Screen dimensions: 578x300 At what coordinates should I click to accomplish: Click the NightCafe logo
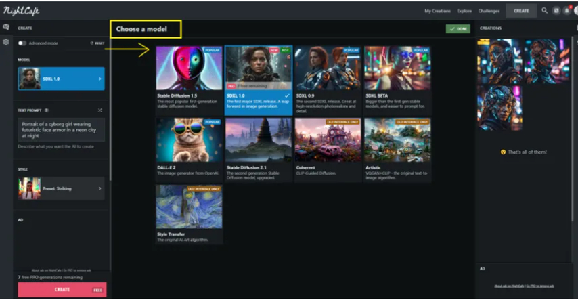coord(21,11)
